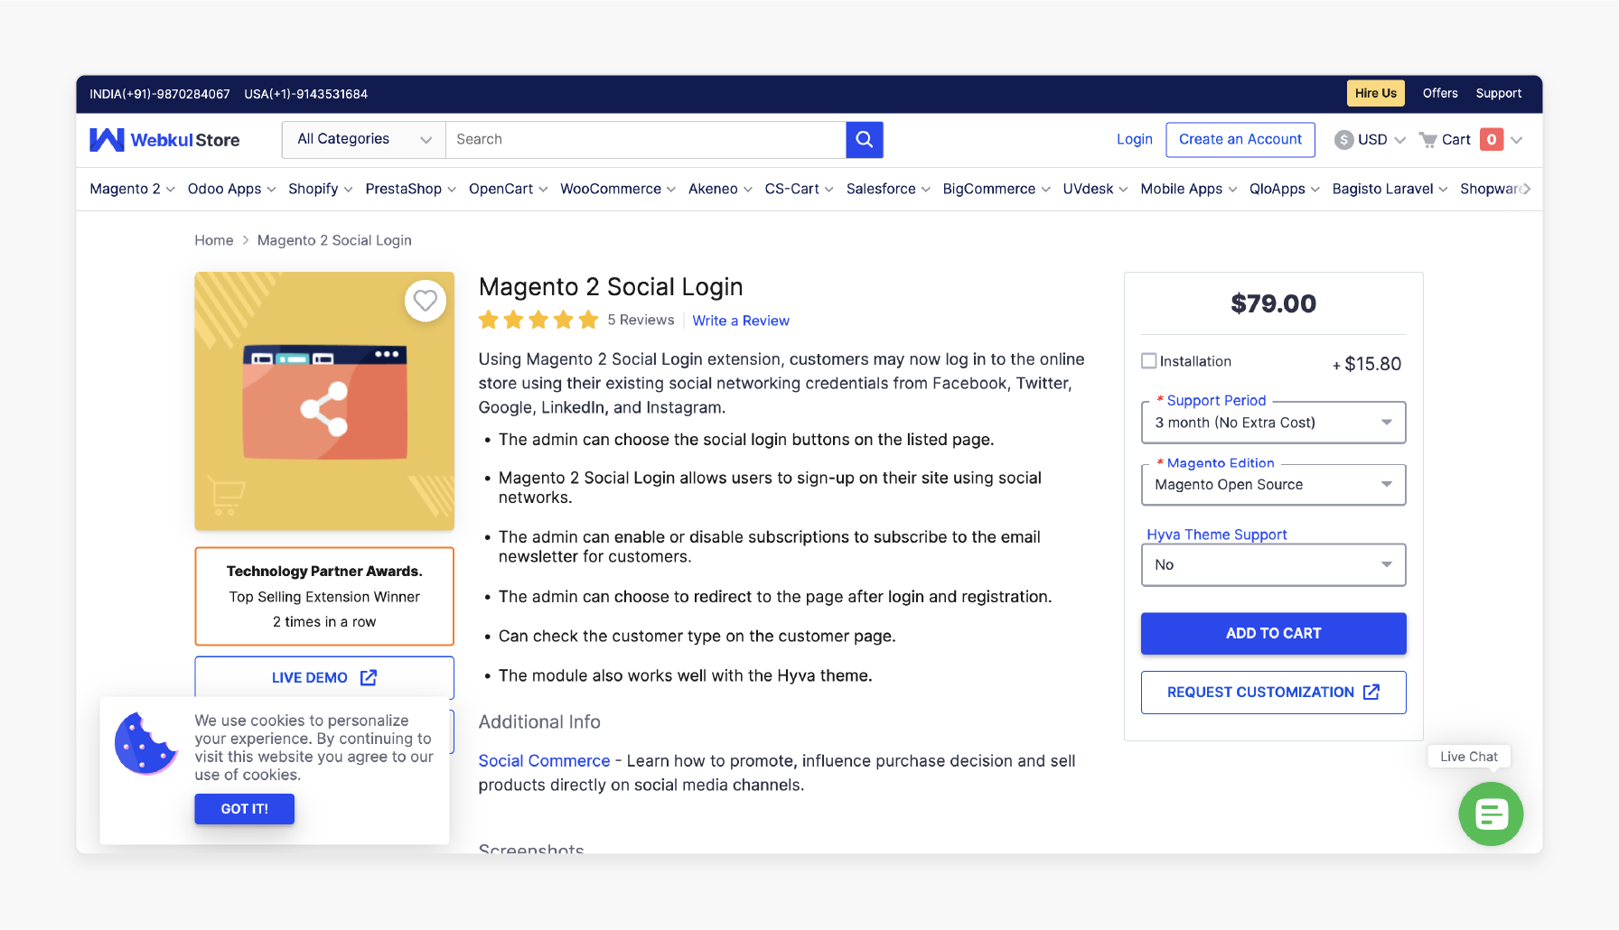This screenshot has height=930, width=1619.
Task: Click the Login link
Action: (x=1135, y=139)
